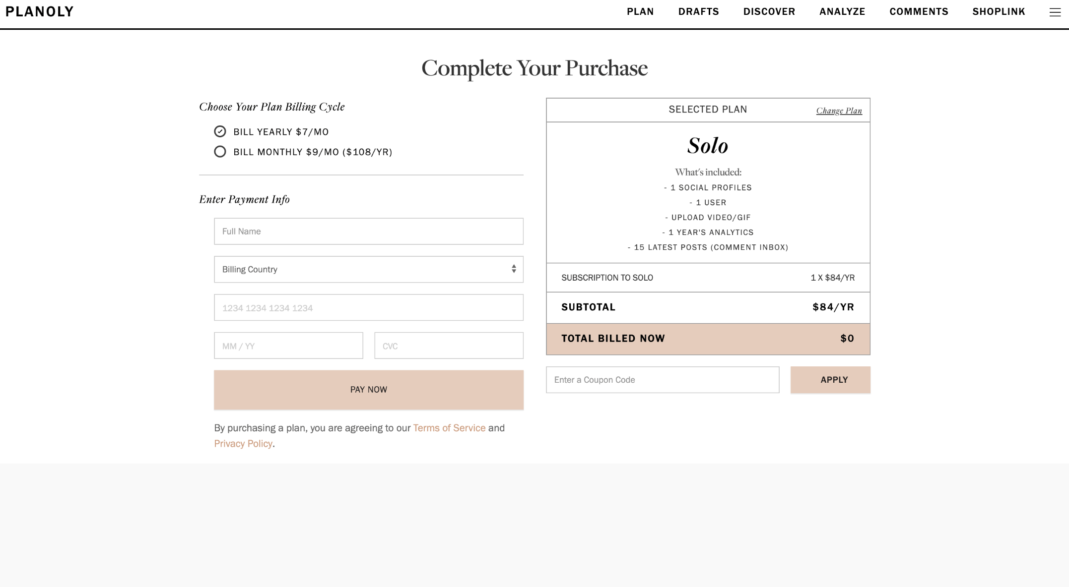Select the Solo plan name
The width and height of the screenshot is (1069, 587).
pyautogui.click(x=708, y=146)
